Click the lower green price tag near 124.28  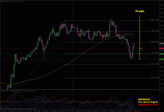pyautogui.click(x=161, y=59)
